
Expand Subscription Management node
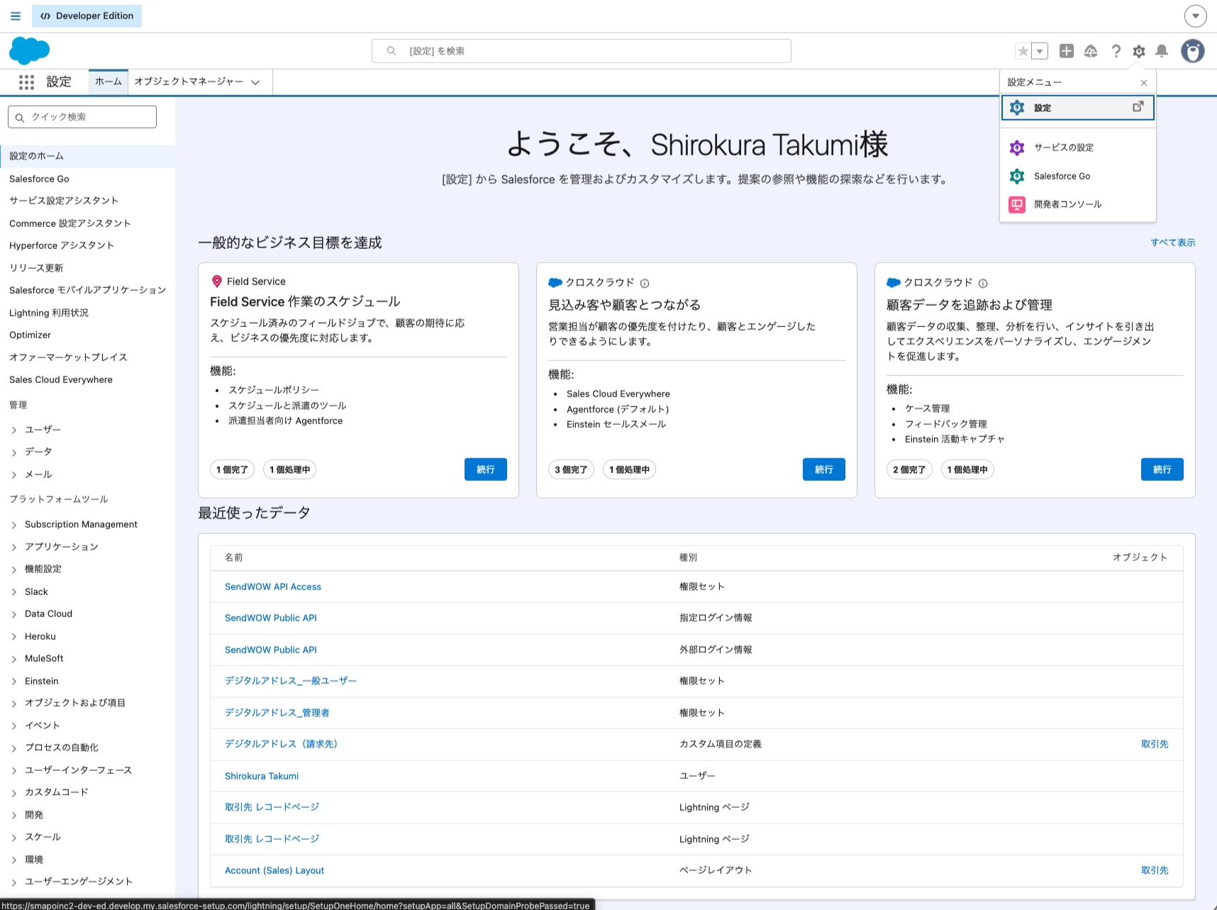click(x=13, y=525)
